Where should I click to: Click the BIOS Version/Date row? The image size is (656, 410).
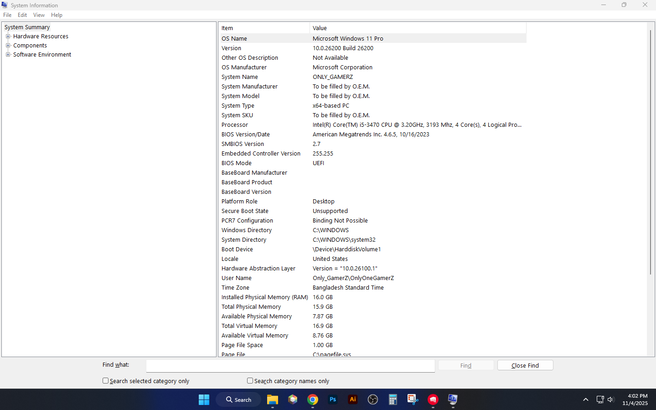(x=372, y=135)
